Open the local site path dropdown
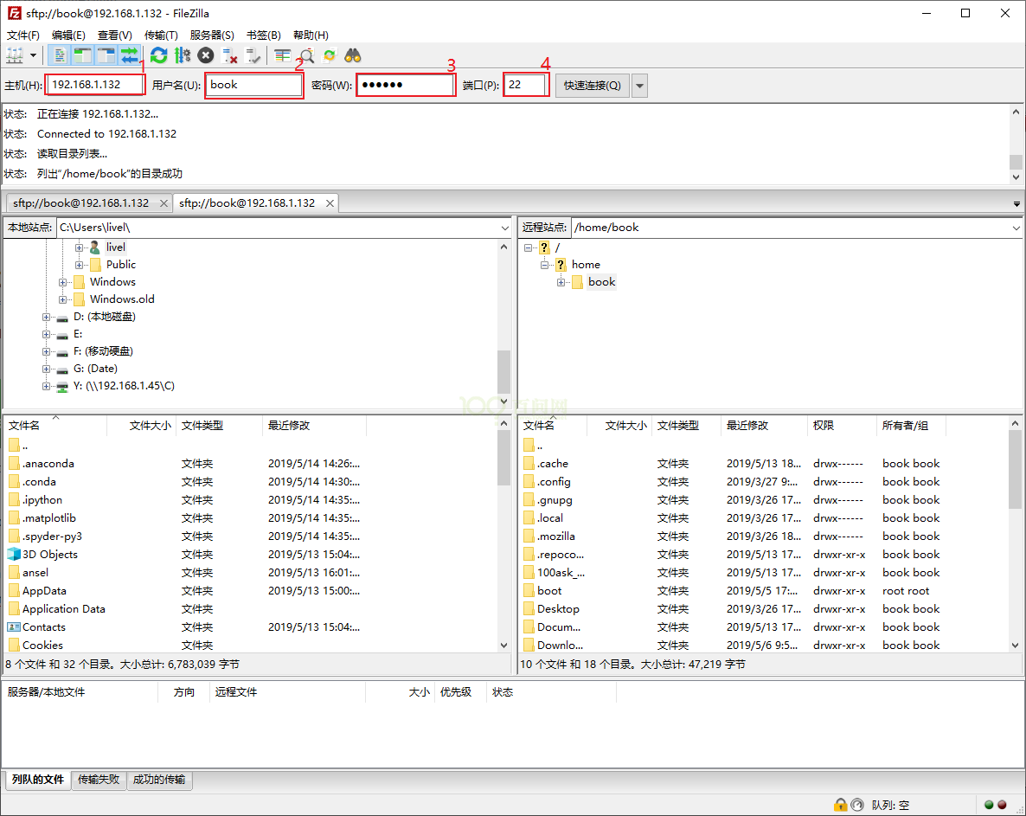 pyautogui.click(x=504, y=228)
